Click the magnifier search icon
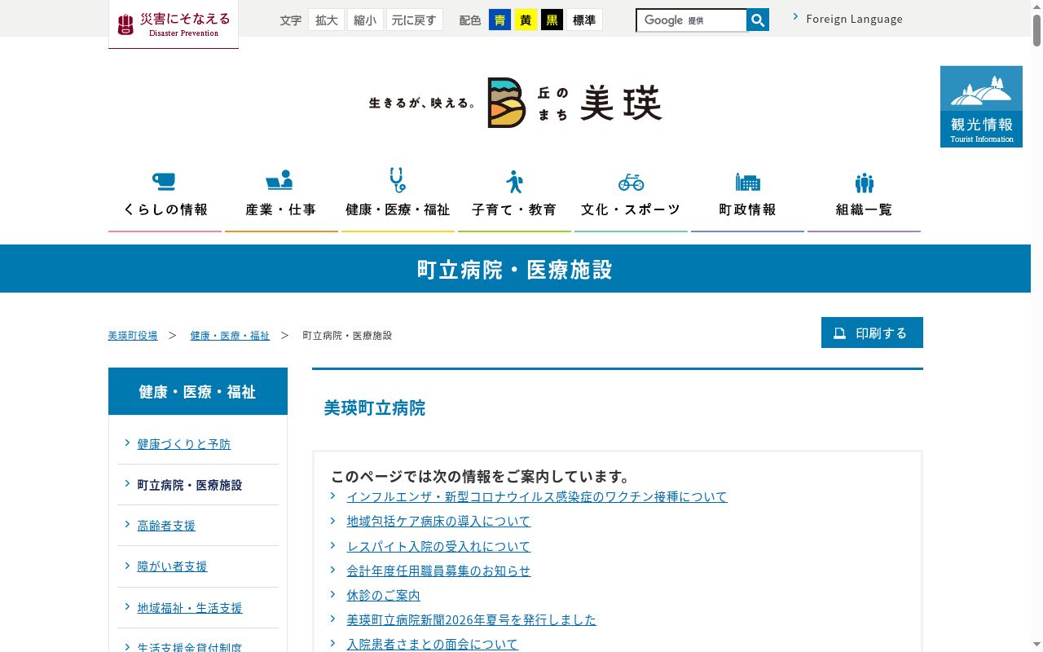 click(758, 20)
